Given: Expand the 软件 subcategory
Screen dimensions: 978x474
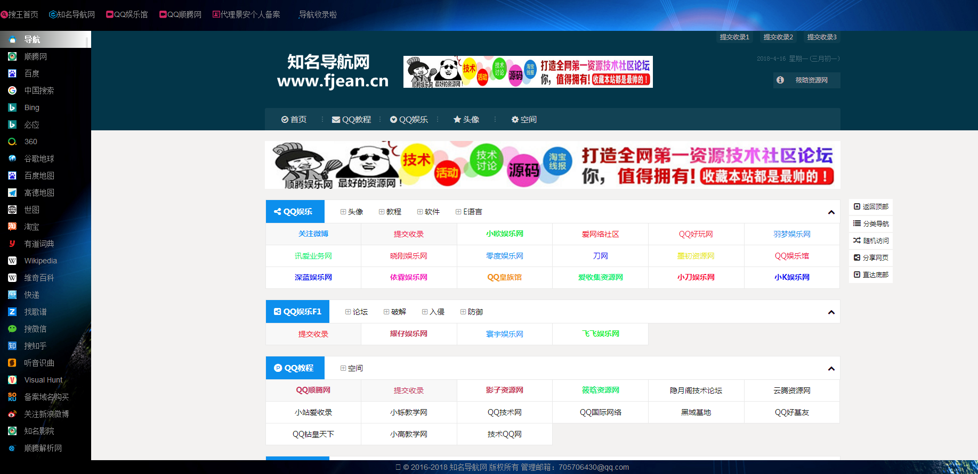Looking at the screenshot, I should pos(429,212).
